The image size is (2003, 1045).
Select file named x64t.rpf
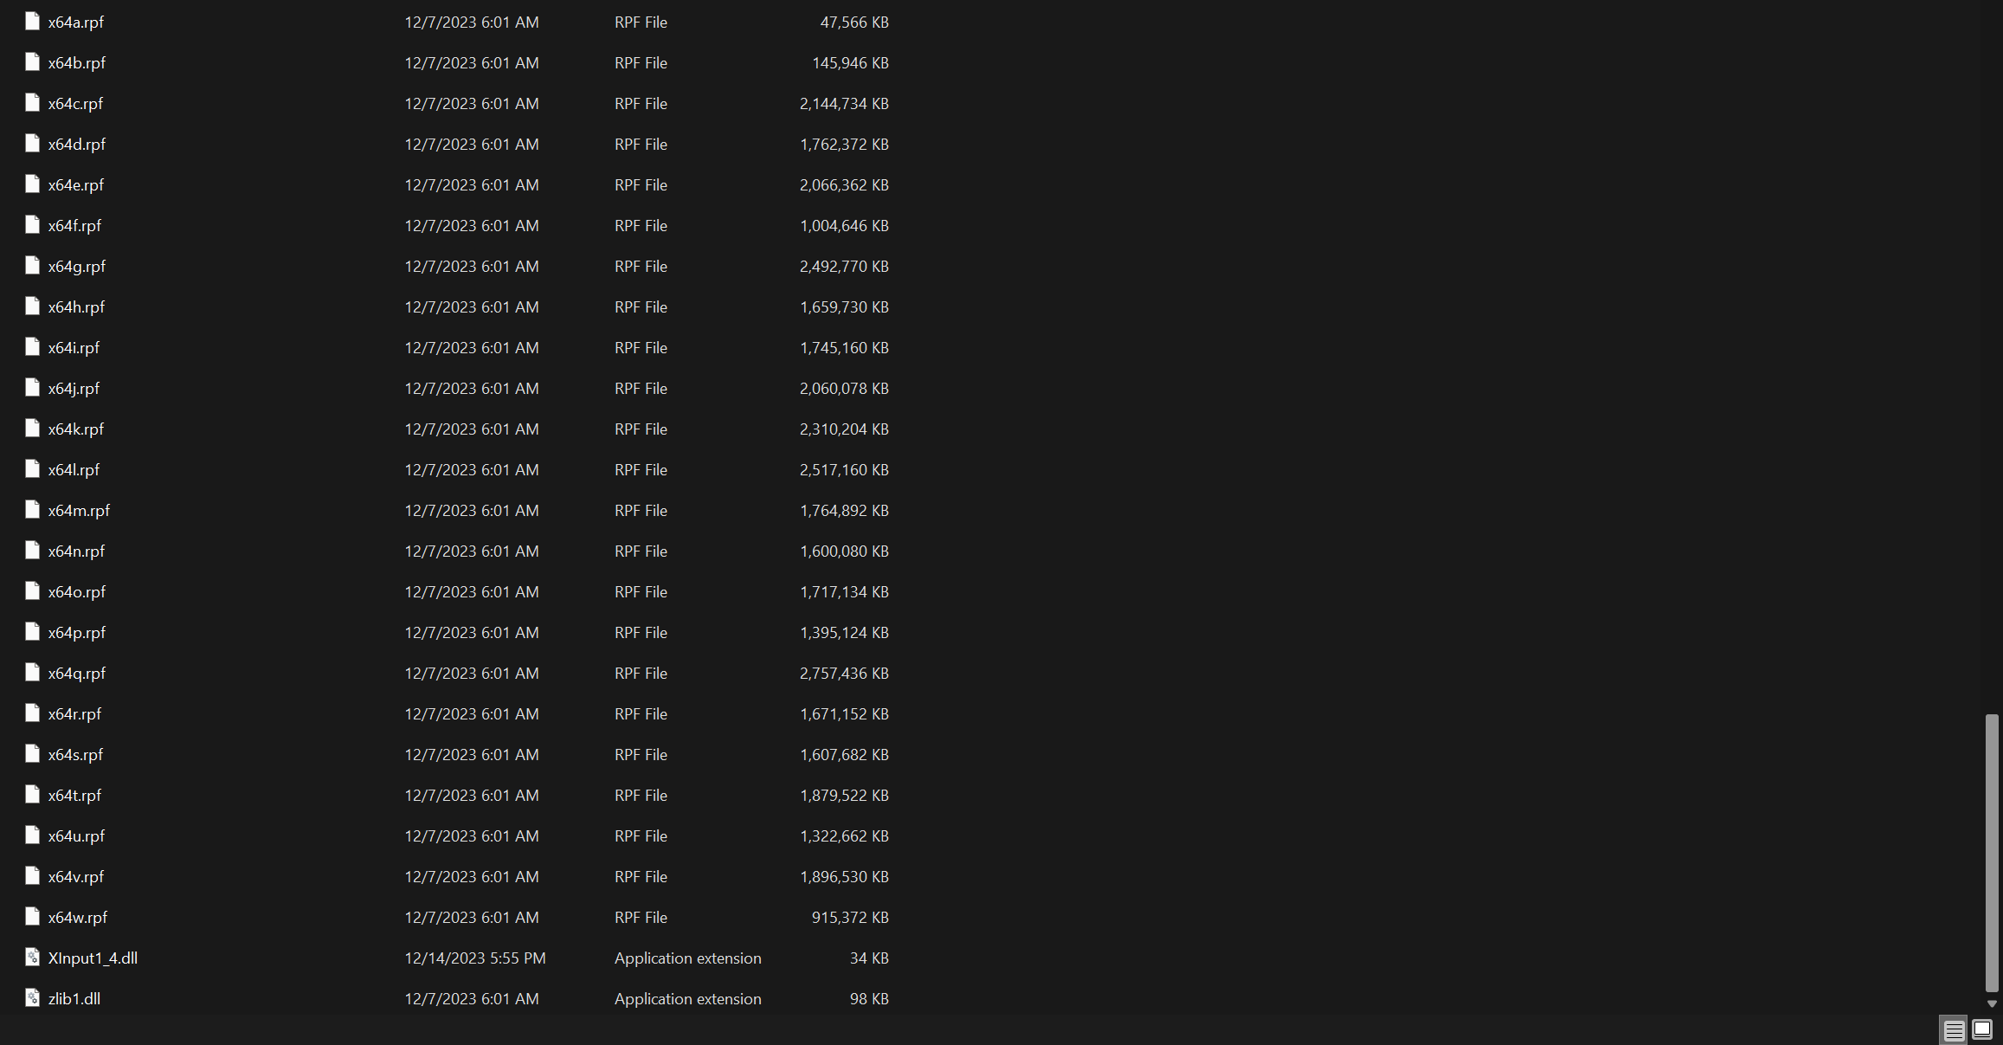[74, 796]
